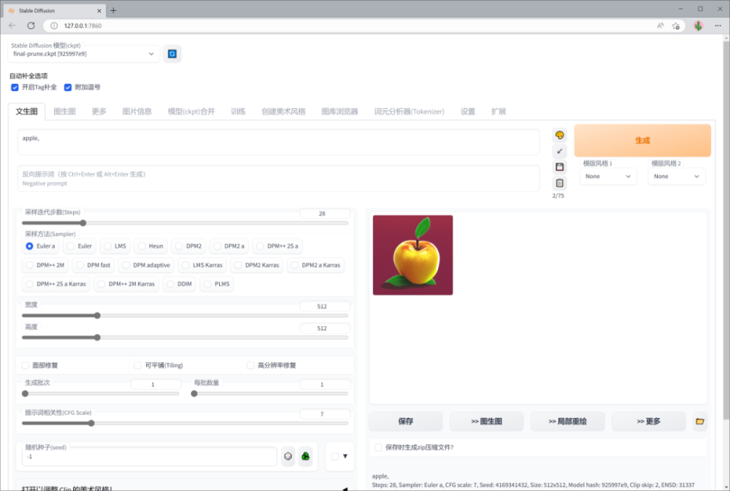730x491 pixels.
Task: Click the Steps number field showing 28
Action: (325, 214)
